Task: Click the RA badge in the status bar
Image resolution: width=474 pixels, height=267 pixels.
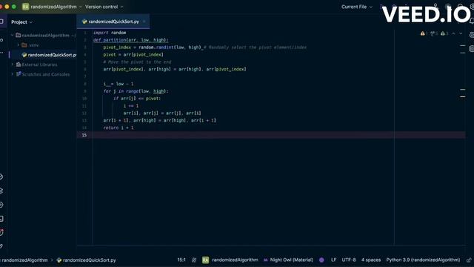Action: [206, 260]
